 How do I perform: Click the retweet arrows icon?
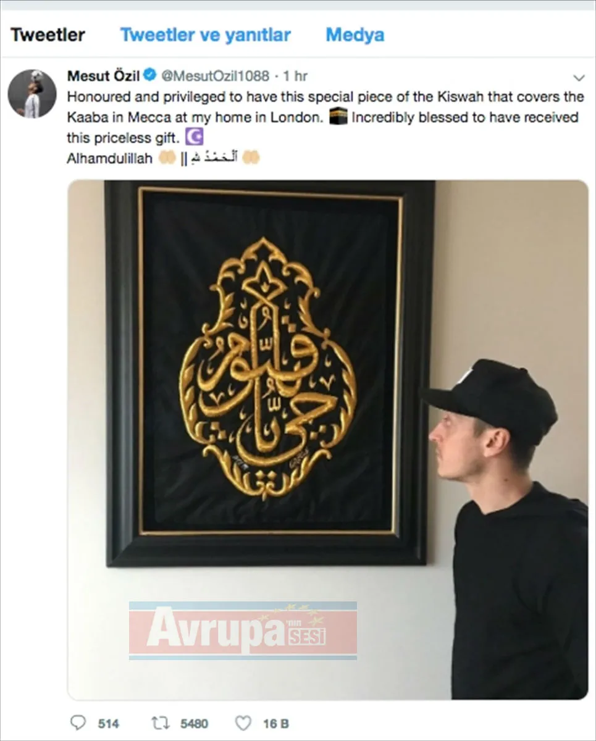point(160,722)
